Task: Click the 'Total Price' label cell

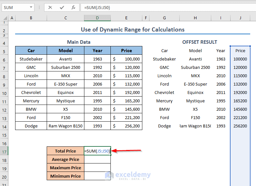Action: [65, 151]
